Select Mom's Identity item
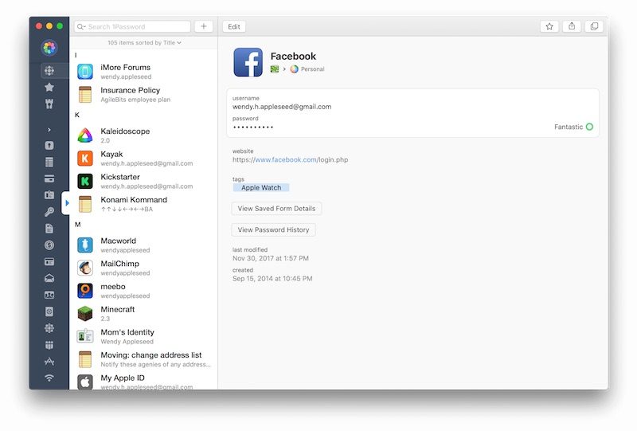Image resolution: width=637 pixels, height=431 pixels. 144,336
